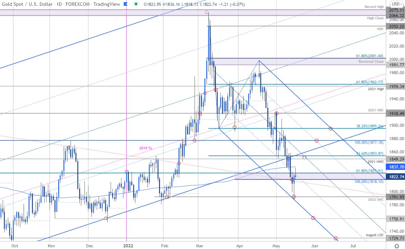Click May on the time axis
This screenshot has height=249, width=405.
click(x=276, y=246)
